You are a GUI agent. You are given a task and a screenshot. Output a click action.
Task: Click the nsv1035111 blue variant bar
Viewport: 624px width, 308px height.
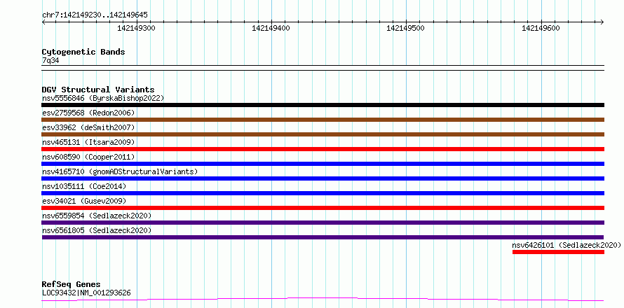pyautogui.click(x=323, y=193)
